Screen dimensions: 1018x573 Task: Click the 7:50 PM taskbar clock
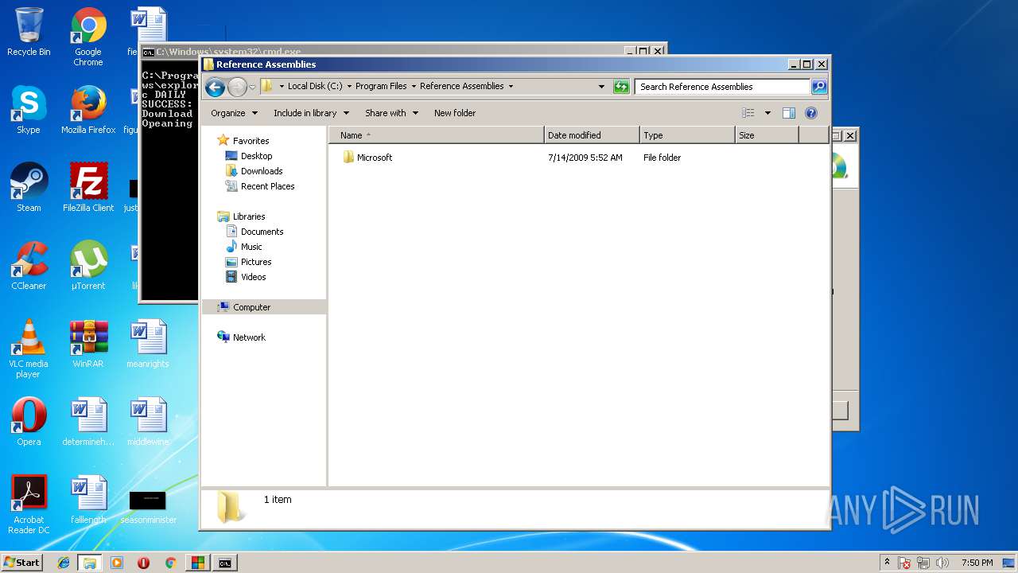[x=977, y=563]
